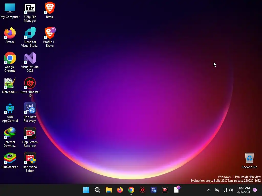Select the iTop Screen Recorder desktop shortcut
The width and height of the screenshot is (262, 196).
pyautogui.click(x=30, y=137)
